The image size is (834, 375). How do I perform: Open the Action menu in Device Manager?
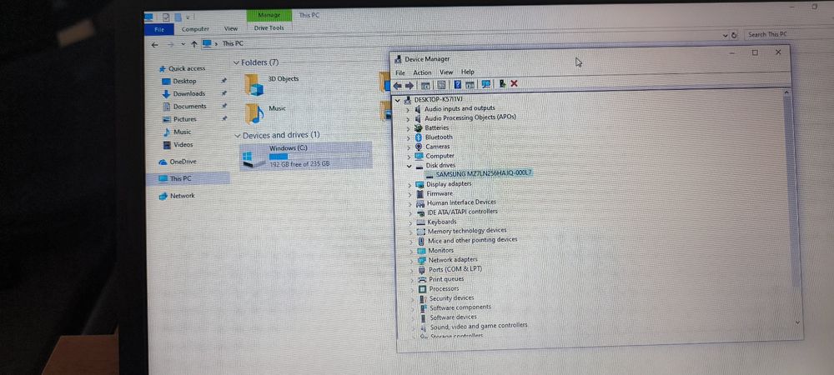422,72
